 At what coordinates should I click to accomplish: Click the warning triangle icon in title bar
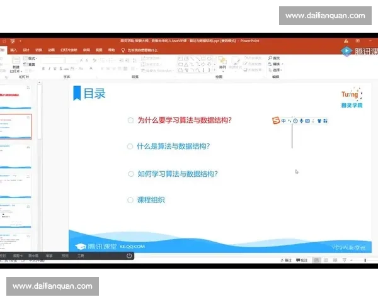click(346, 41)
